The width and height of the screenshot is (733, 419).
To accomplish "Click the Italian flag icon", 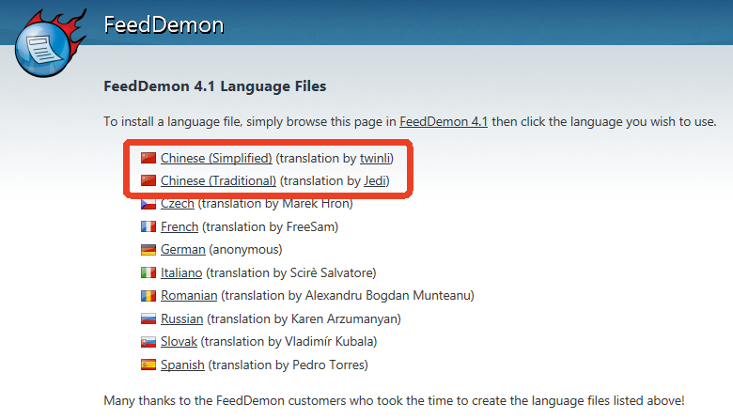I will click(148, 272).
